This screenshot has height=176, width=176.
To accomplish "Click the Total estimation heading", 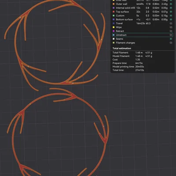I will [122, 48].
